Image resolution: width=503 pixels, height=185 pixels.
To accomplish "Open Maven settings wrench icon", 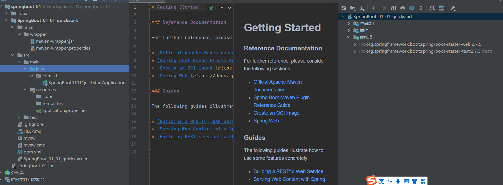I will tap(453, 8).
